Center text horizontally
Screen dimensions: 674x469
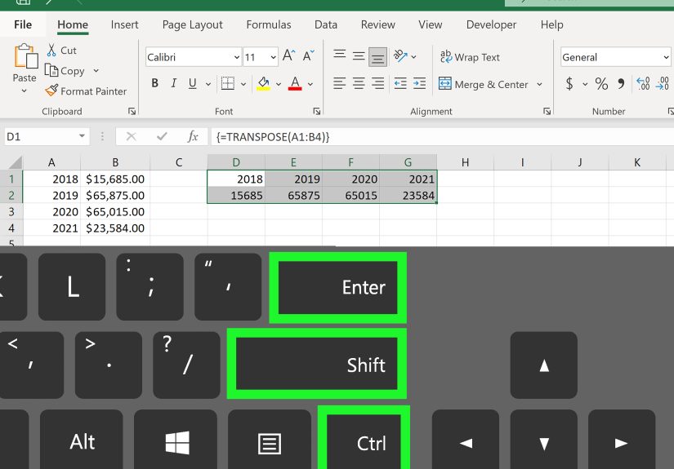(359, 83)
